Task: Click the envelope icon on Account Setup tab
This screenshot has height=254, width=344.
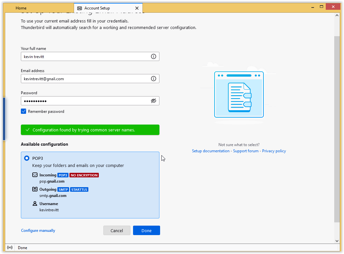Action: (80, 8)
